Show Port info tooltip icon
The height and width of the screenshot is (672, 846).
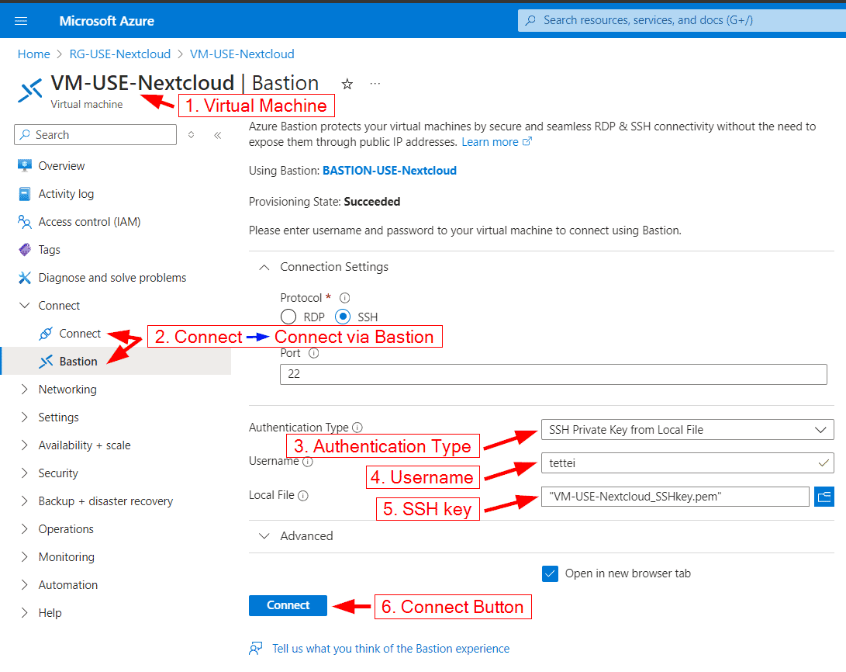pyautogui.click(x=313, y=354)
